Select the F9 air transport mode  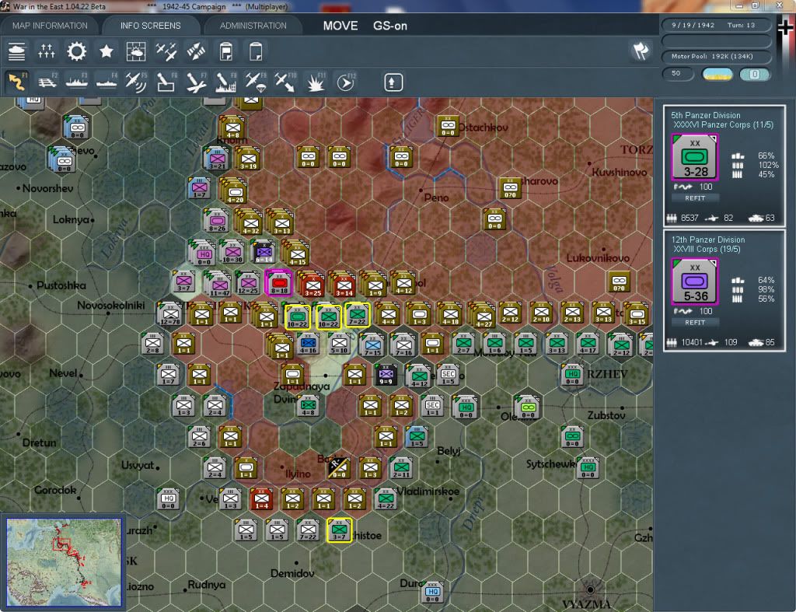point(255,82)
